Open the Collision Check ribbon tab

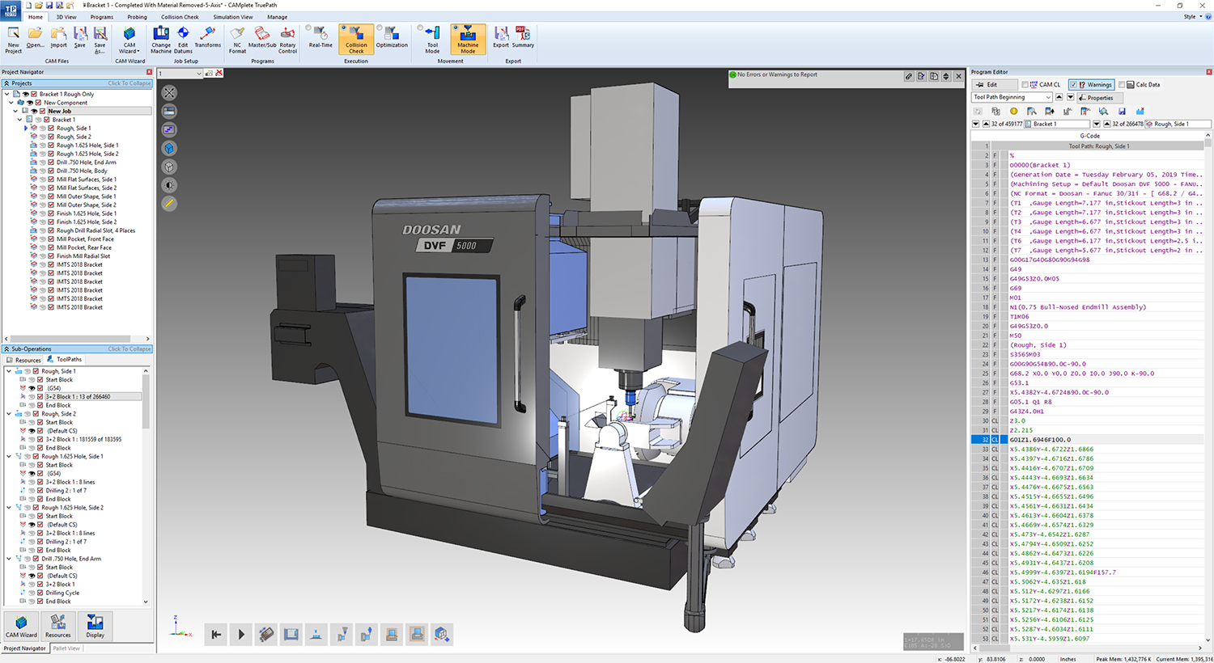pyautogui.click(x=180, y=17)
